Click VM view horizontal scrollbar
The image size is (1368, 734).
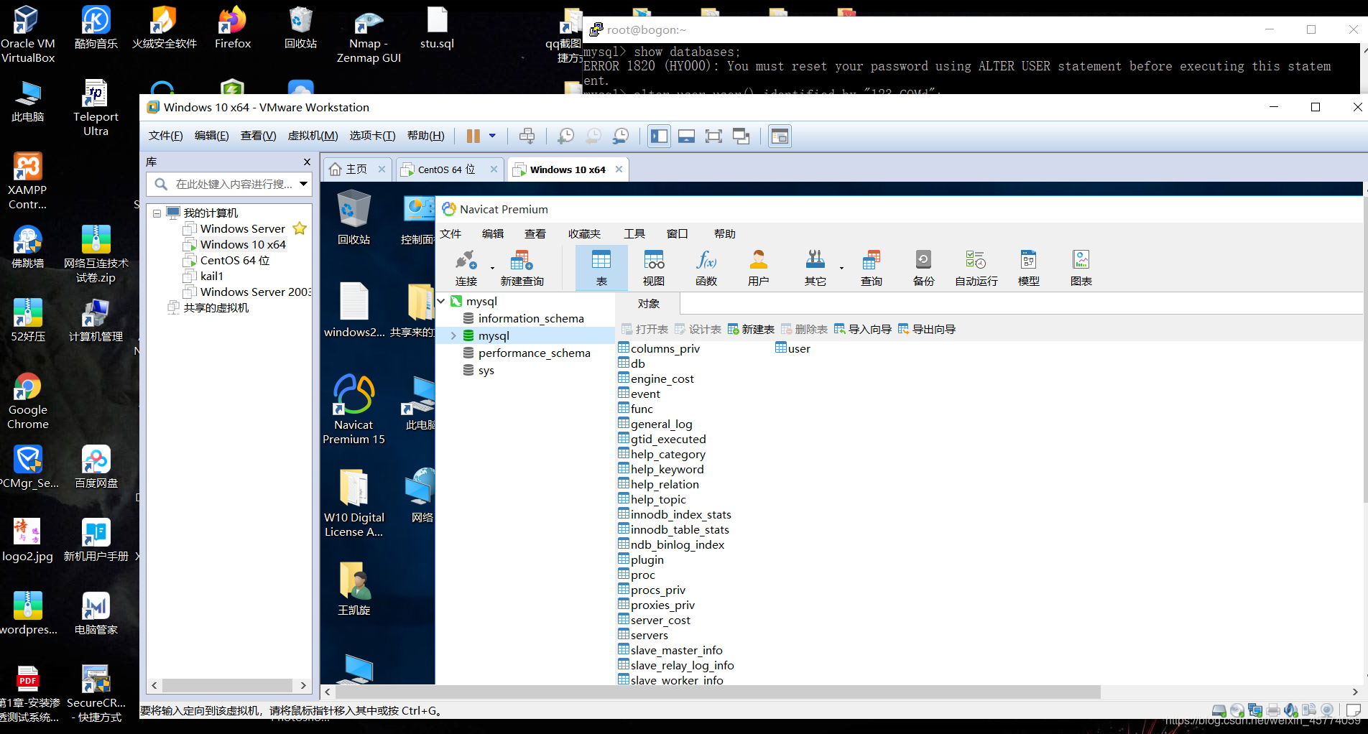click(717, 692)
